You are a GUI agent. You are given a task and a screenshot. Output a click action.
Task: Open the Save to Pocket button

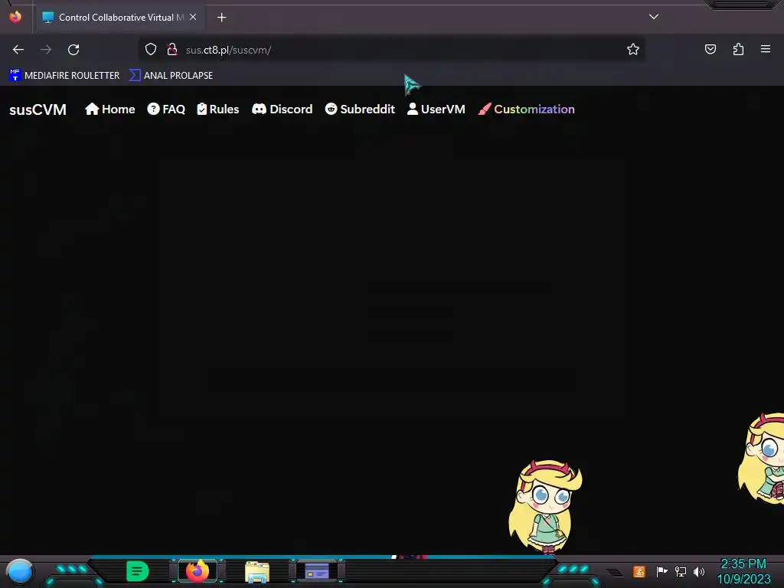(710, 49)
